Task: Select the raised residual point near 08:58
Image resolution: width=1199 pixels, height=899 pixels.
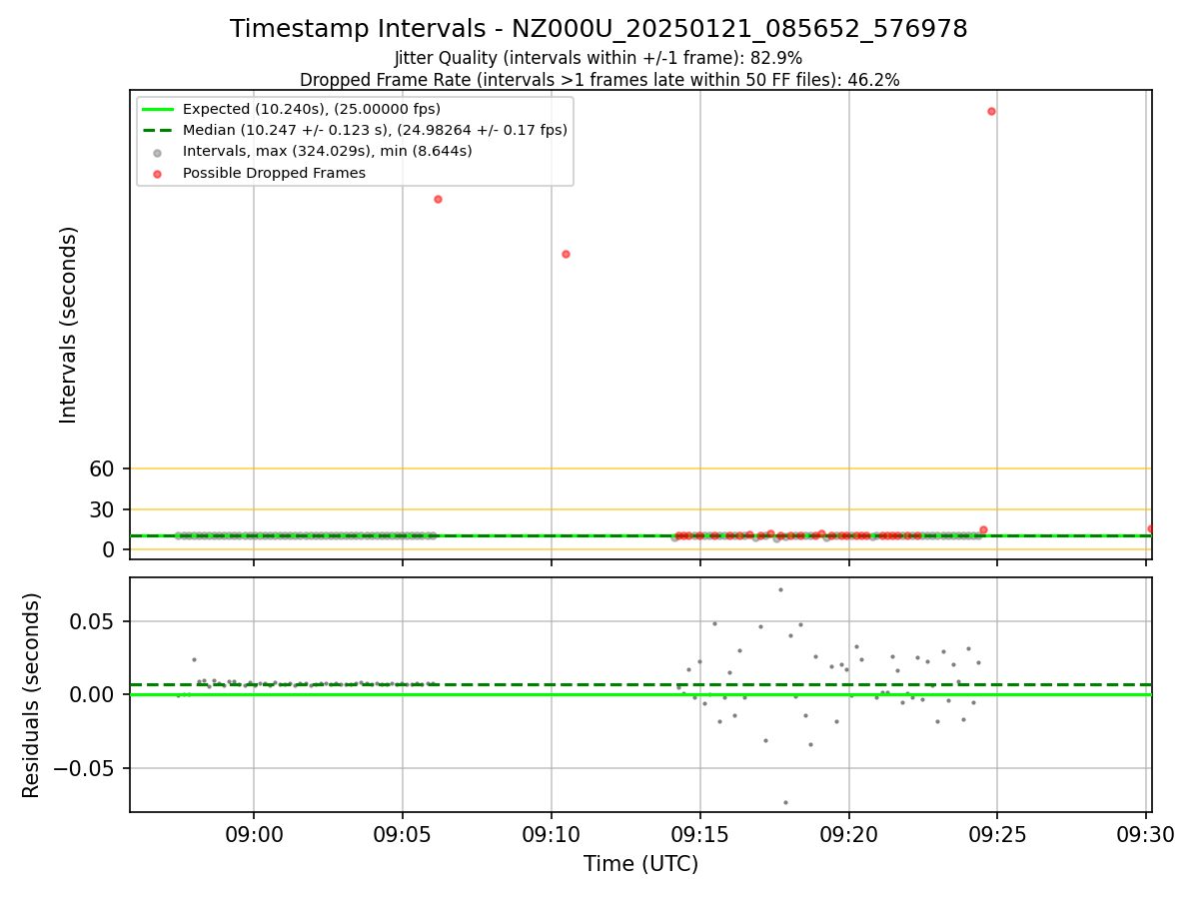Action: pos(194,659)
